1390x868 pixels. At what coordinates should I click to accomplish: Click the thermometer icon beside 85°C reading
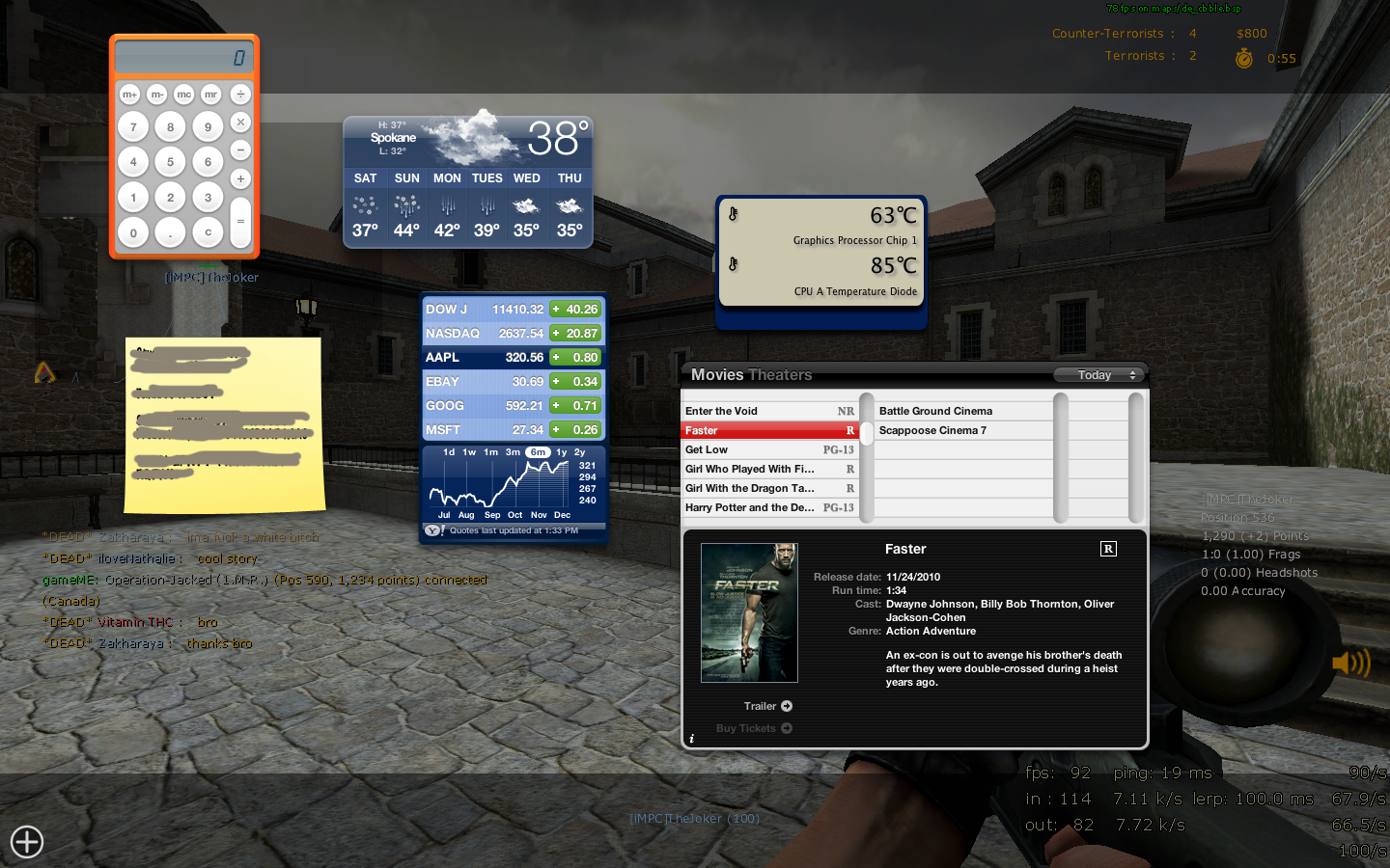pyautogui.click(x=734, y=264)
